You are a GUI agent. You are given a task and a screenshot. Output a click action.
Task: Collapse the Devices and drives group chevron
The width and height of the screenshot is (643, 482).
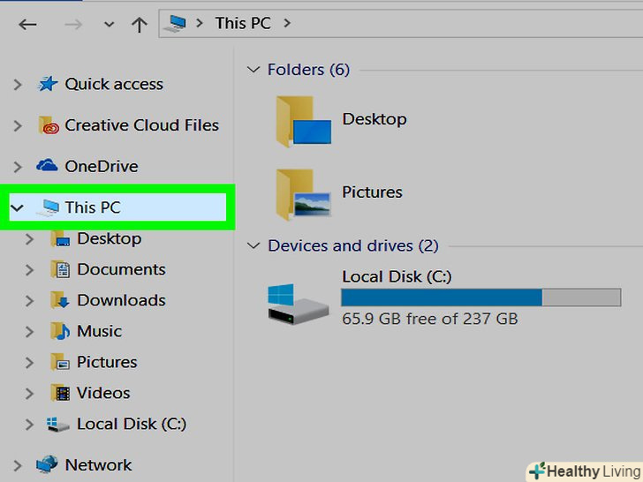(x=253, y=246)
